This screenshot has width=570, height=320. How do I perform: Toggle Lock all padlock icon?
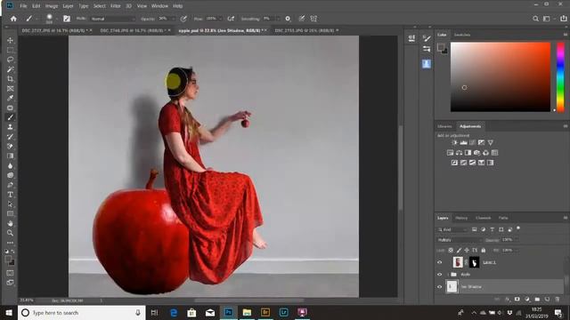pos(483,251)
